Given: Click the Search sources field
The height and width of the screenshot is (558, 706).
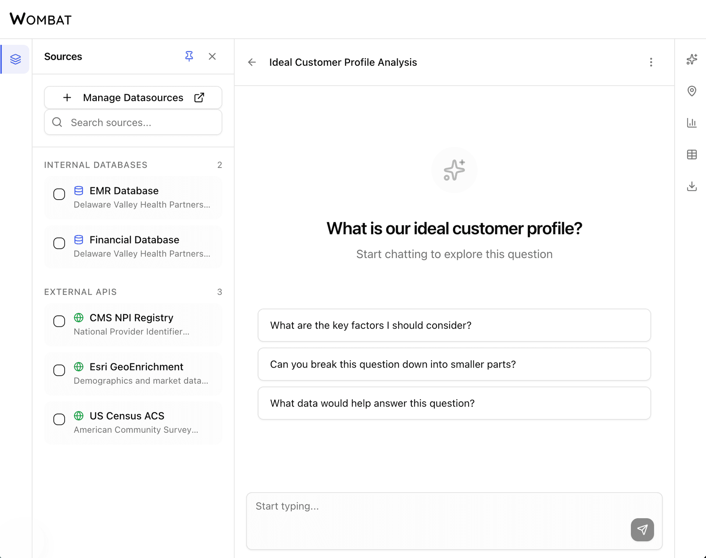Looking at the screenshot, I should (x=140, y=122).
